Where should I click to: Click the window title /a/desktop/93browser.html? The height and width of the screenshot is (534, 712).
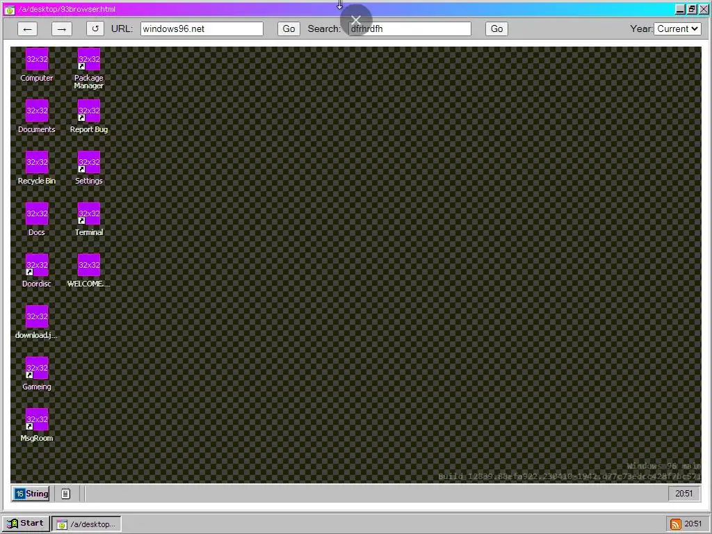tap(67, 9)
